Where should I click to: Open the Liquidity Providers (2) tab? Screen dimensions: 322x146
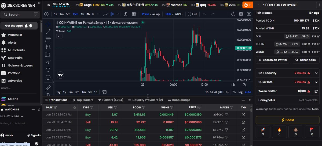point(145,100)
